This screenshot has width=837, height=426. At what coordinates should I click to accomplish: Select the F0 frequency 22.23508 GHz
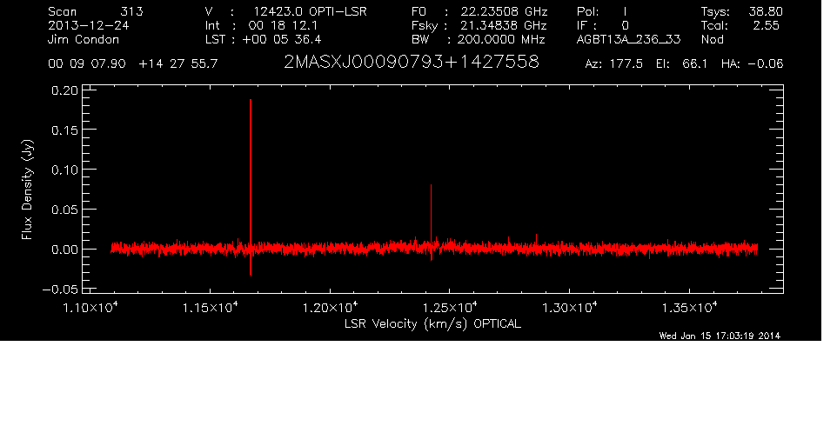coord(504,11)
